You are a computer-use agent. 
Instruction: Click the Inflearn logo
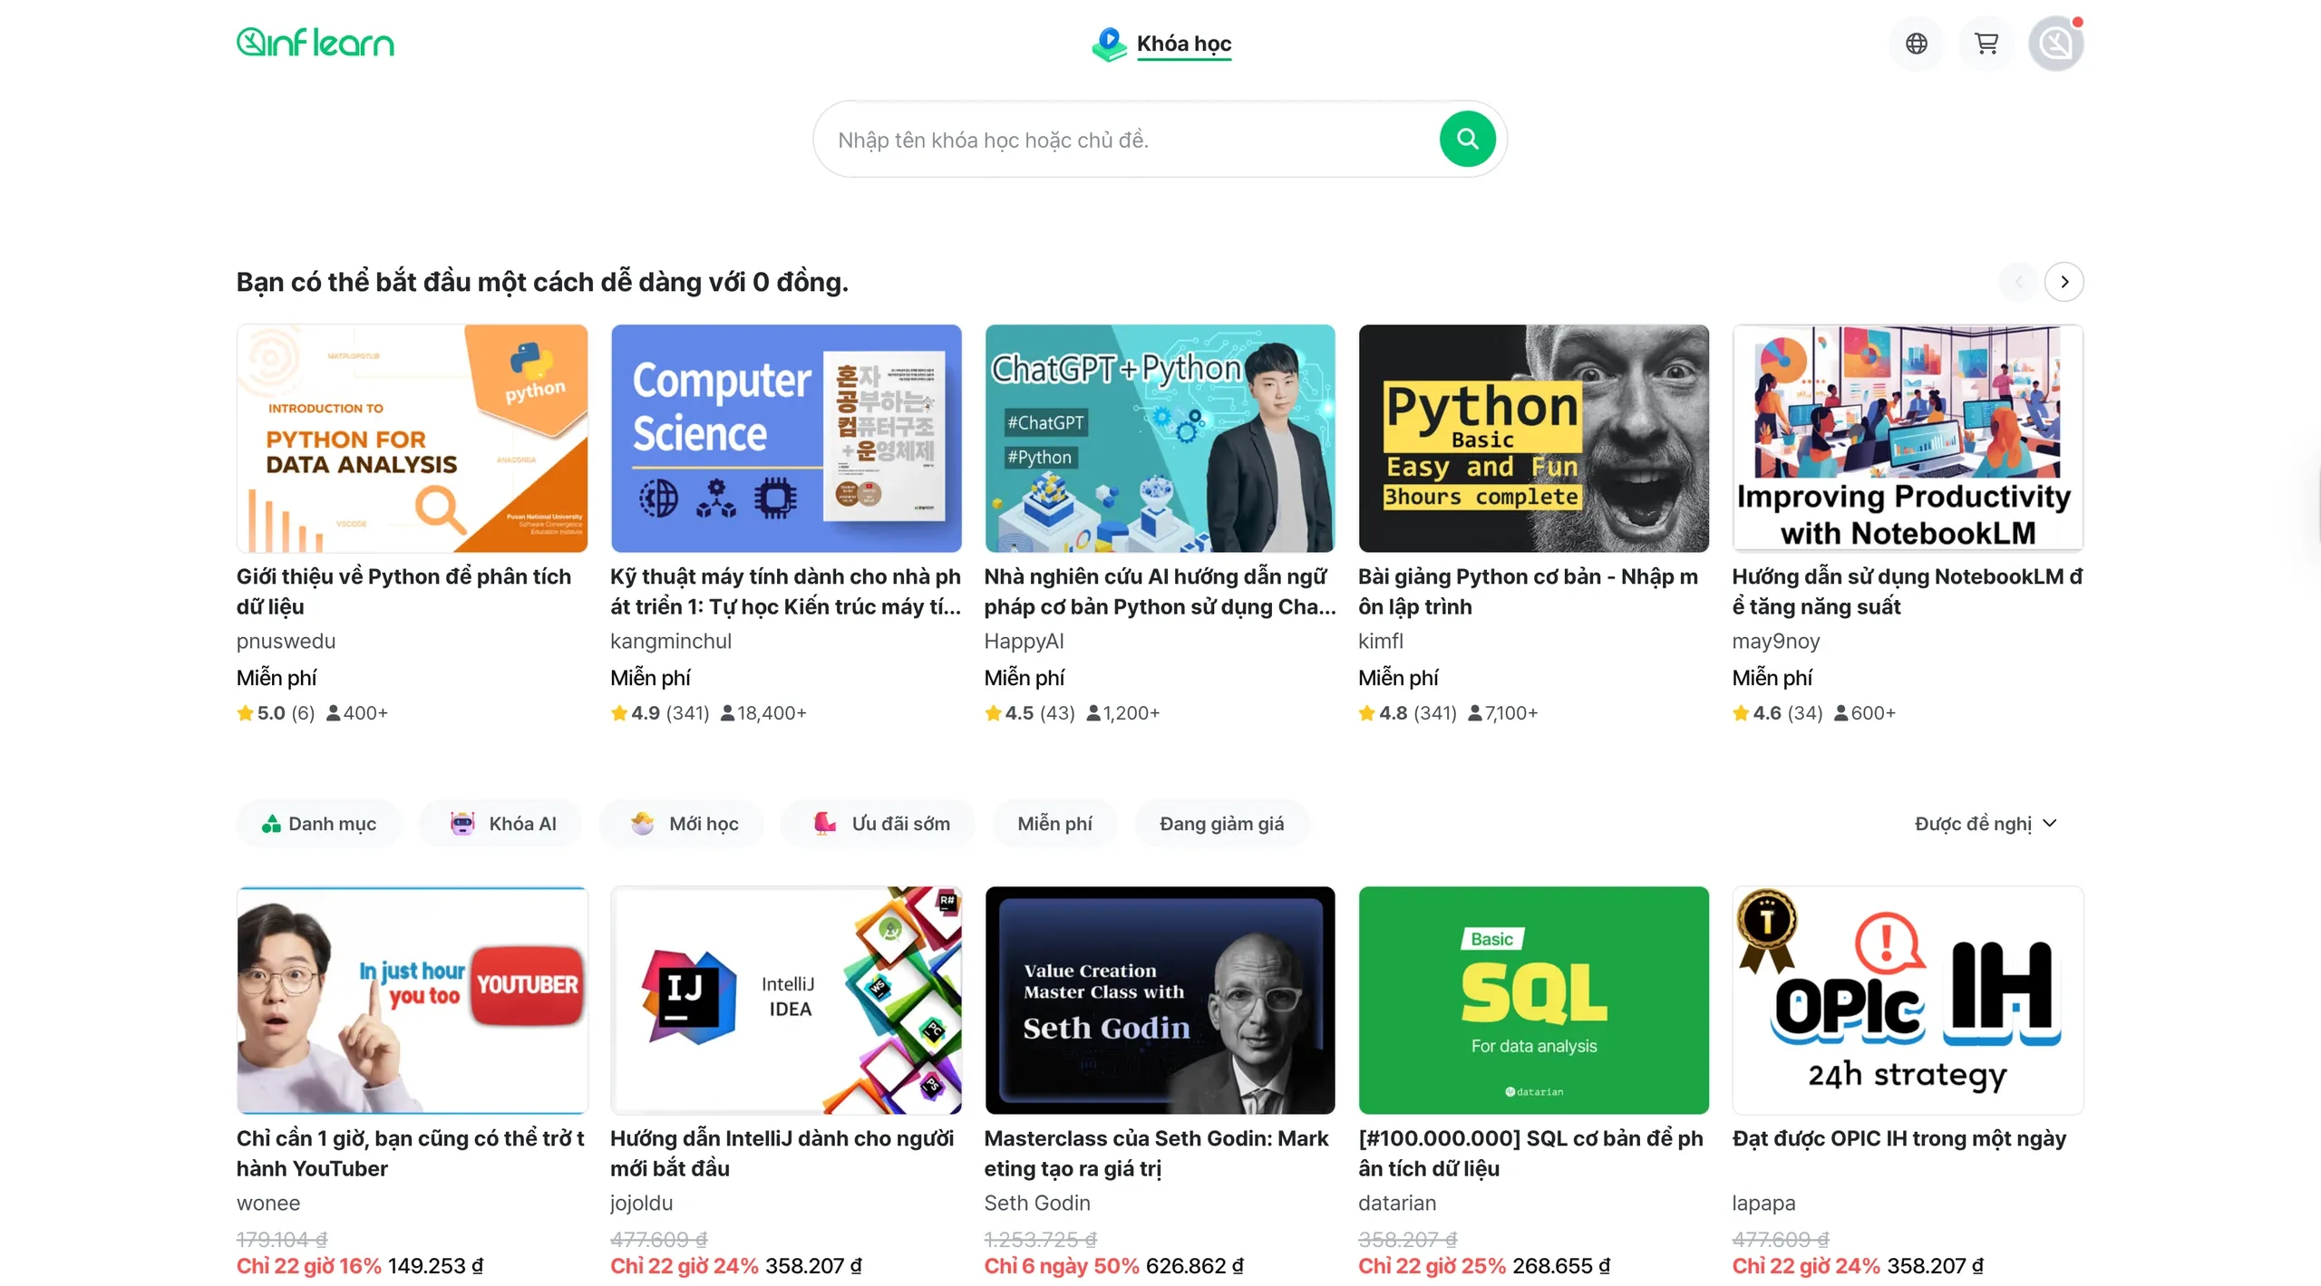315,43
